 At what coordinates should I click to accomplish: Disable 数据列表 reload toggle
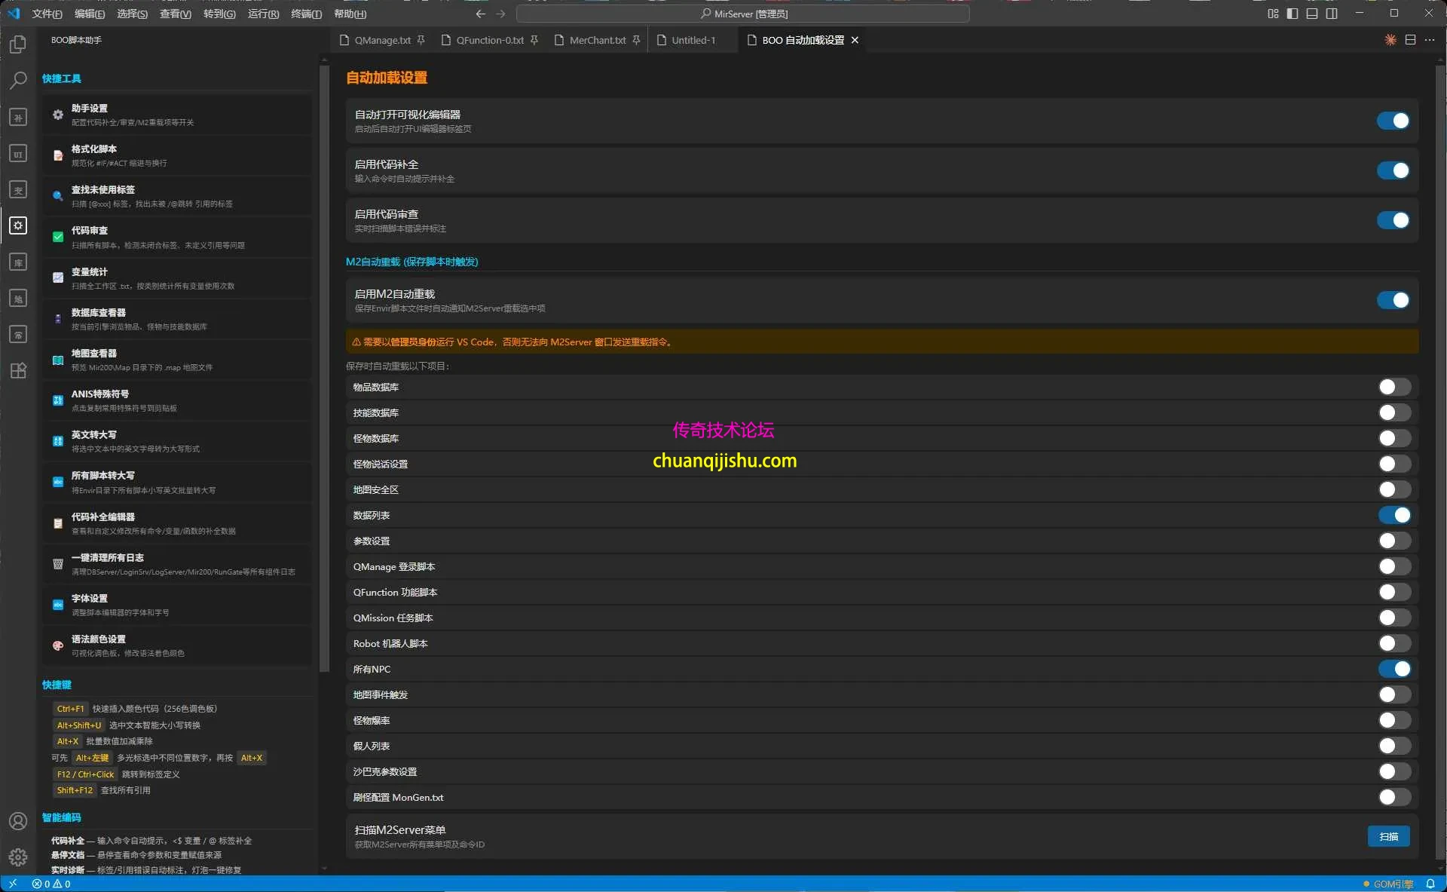(x=1394, y=515)
